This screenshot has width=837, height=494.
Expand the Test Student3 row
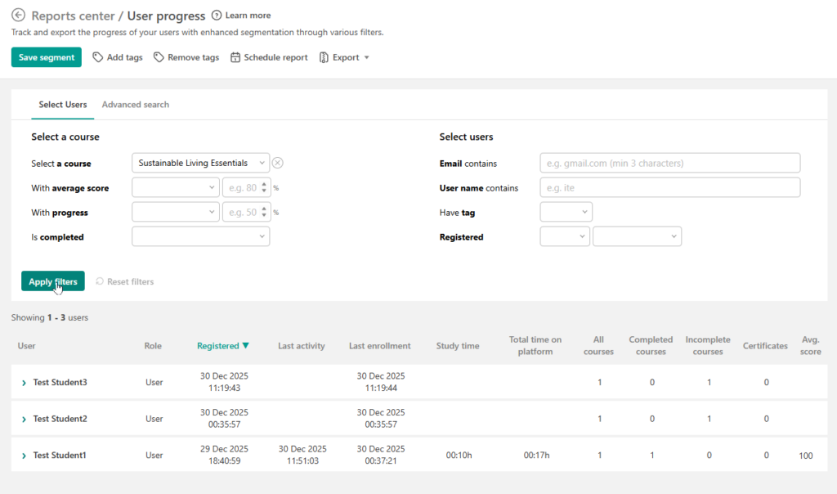pyautogui.click(x=24, y=383)
